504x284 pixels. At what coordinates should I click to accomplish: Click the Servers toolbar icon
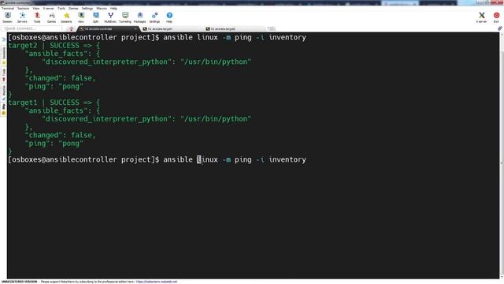pos(22,17)
